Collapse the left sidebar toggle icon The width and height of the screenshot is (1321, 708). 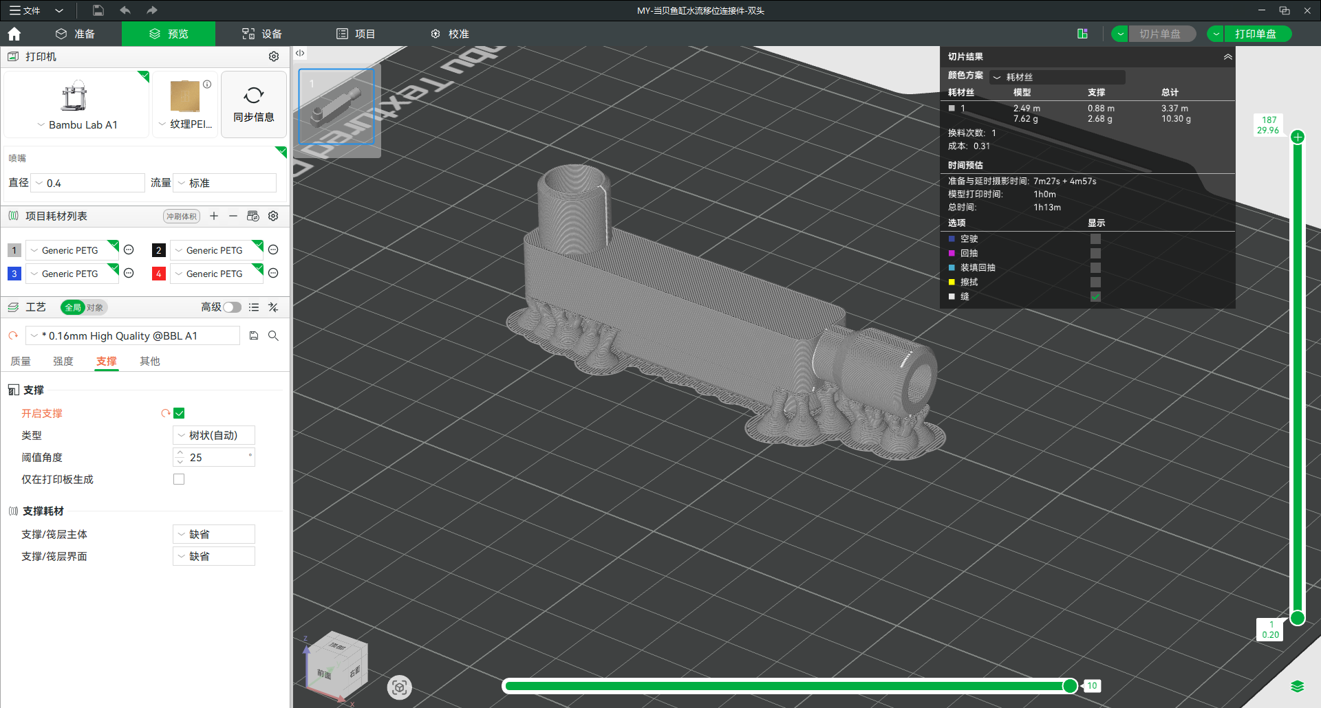(300, 53)
